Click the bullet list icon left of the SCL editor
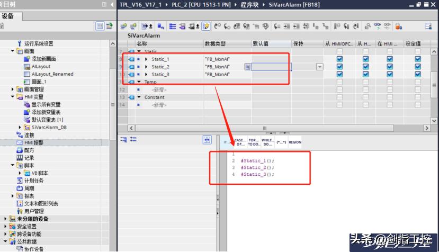This screenshot has height=252, width=439. 133,139
